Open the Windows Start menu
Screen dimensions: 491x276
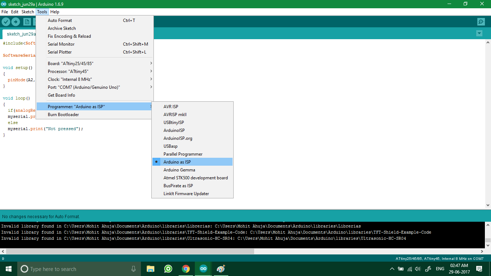pyautogui.click(x=8, y=269)
